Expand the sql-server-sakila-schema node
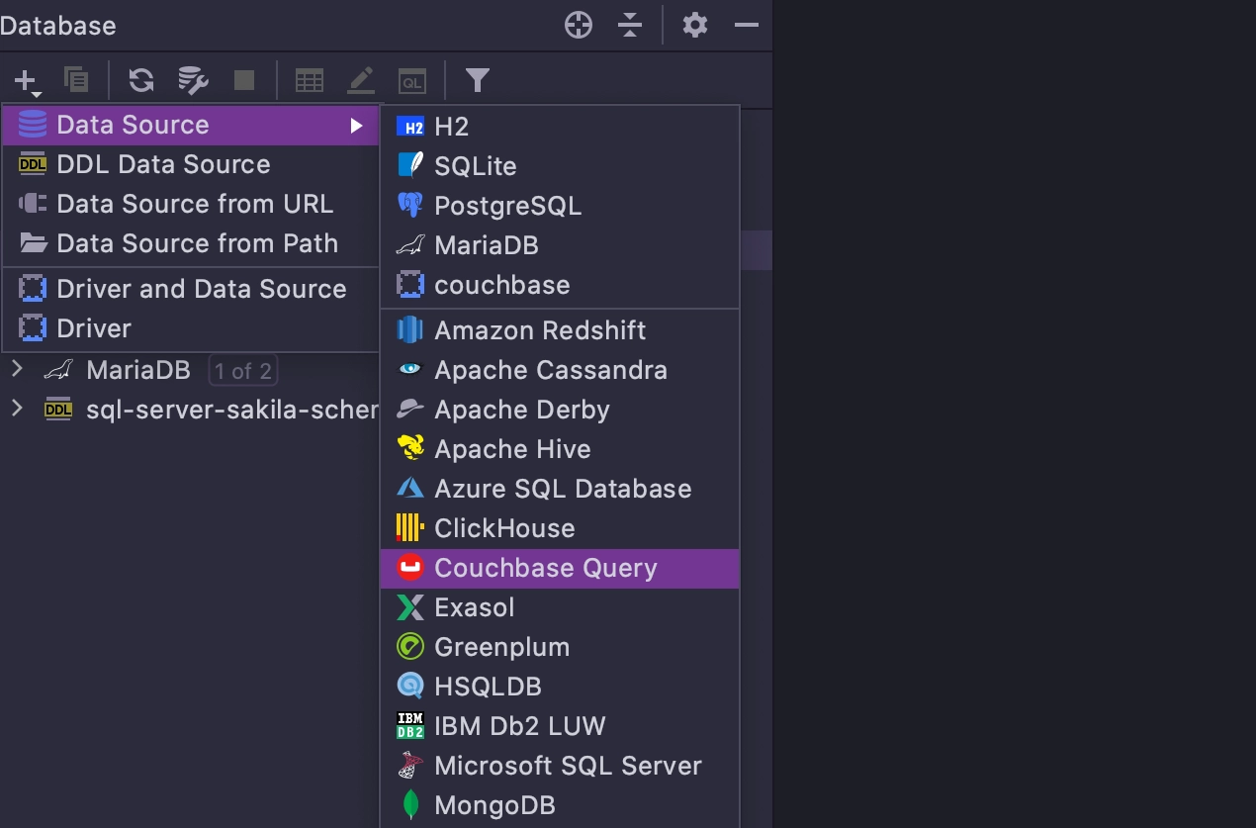1256x828 pixels. [x=17, y=409]
